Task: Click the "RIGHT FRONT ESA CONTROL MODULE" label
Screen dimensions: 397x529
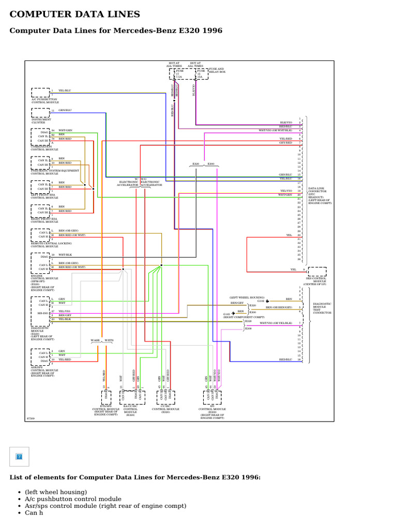Action: (44, 220)
